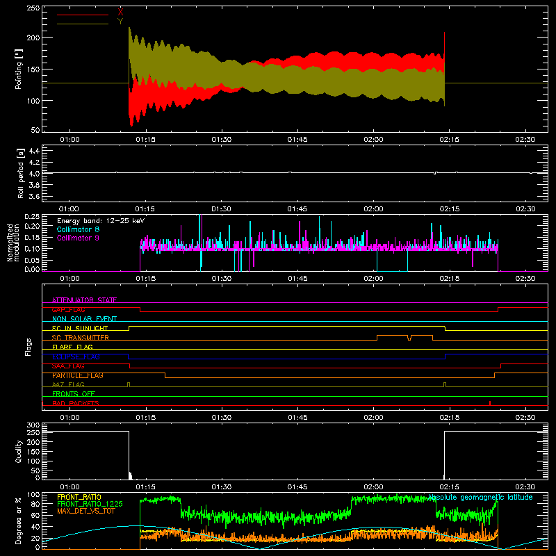Select the red BAD_PACKETS flag label
Screen dimensions: 556x556
pyautogui.click(x=76, y=403)
